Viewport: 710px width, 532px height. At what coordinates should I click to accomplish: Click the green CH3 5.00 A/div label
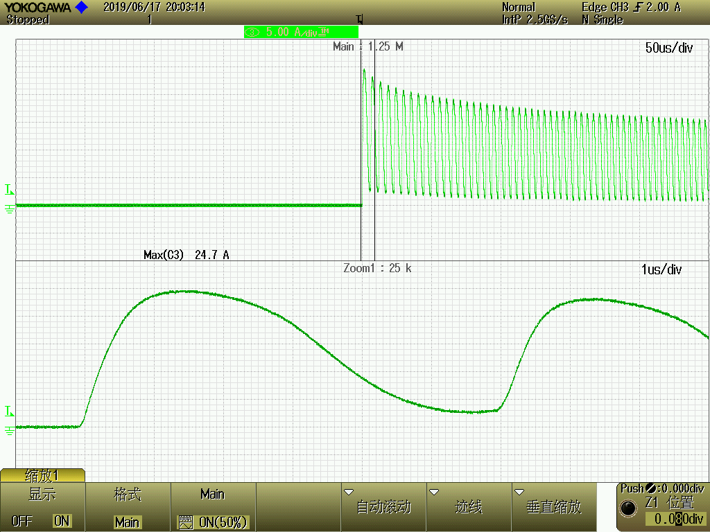point(301,32)
